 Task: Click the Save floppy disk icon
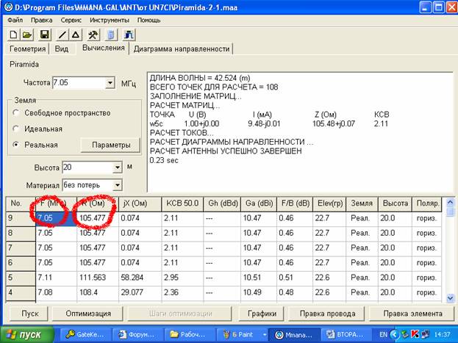point(44,35)
